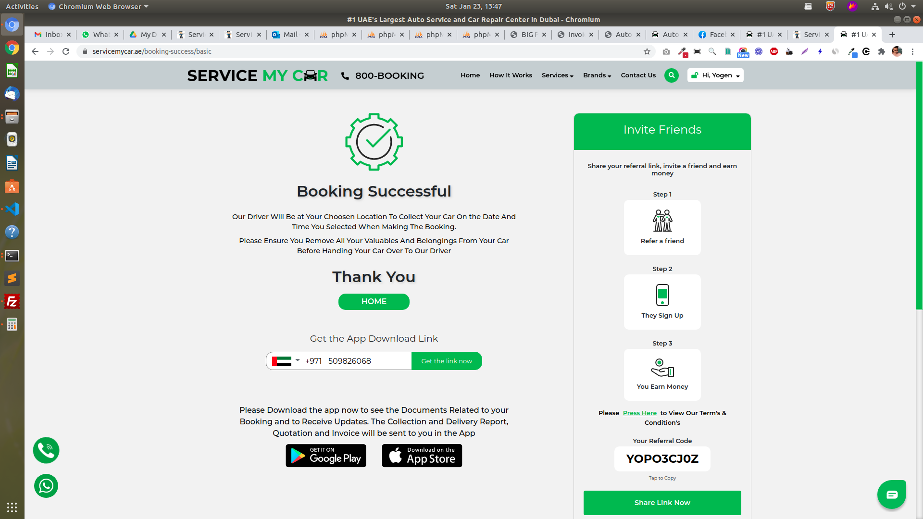Bookmark this page with star icon
Image resolution: width=923 pixels, height=519 pixels.
click(647, 51)
